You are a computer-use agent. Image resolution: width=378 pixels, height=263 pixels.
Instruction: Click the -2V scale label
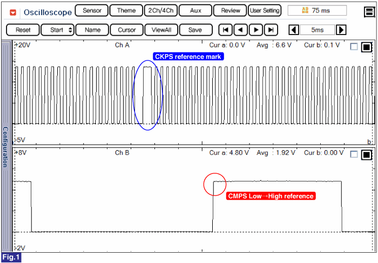(x=21, y=248)
